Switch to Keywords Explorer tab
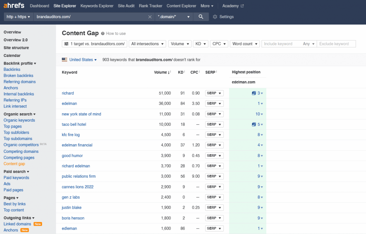 tap(97, 6)
